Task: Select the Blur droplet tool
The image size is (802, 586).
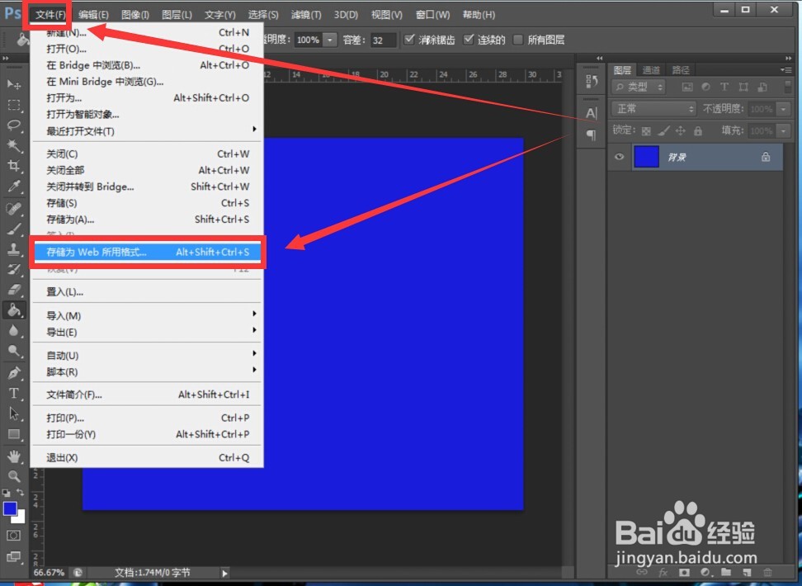Action: pos(14,331)
